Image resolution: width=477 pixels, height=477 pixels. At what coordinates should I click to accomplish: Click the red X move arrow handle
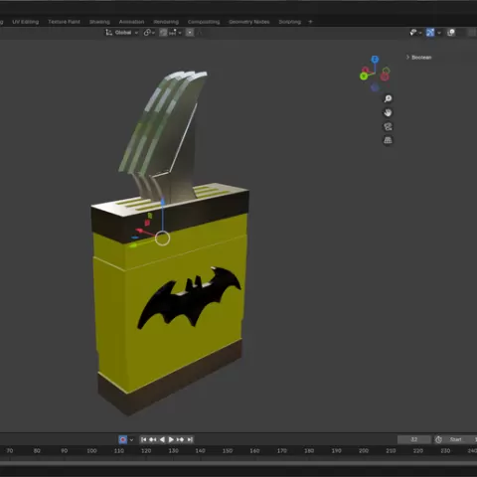pos(140,231)
